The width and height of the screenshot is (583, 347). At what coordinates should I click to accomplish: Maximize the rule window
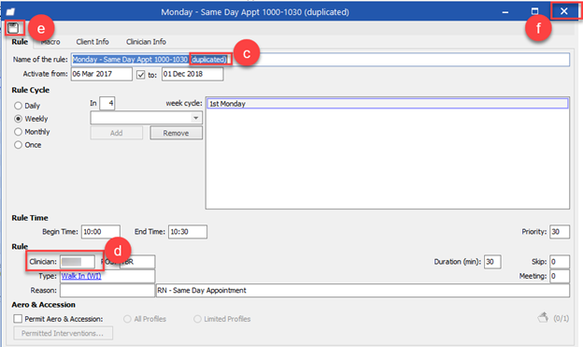534,11
